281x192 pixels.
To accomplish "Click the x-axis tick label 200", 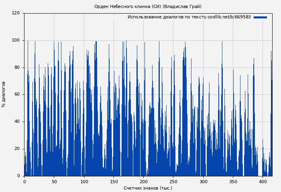I will pos(143,182).
